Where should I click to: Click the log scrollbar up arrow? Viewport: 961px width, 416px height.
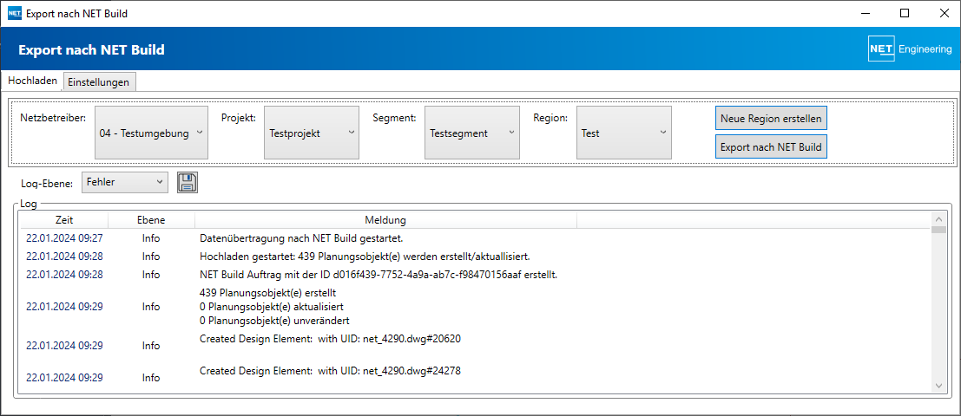click(x=938, y=218)
